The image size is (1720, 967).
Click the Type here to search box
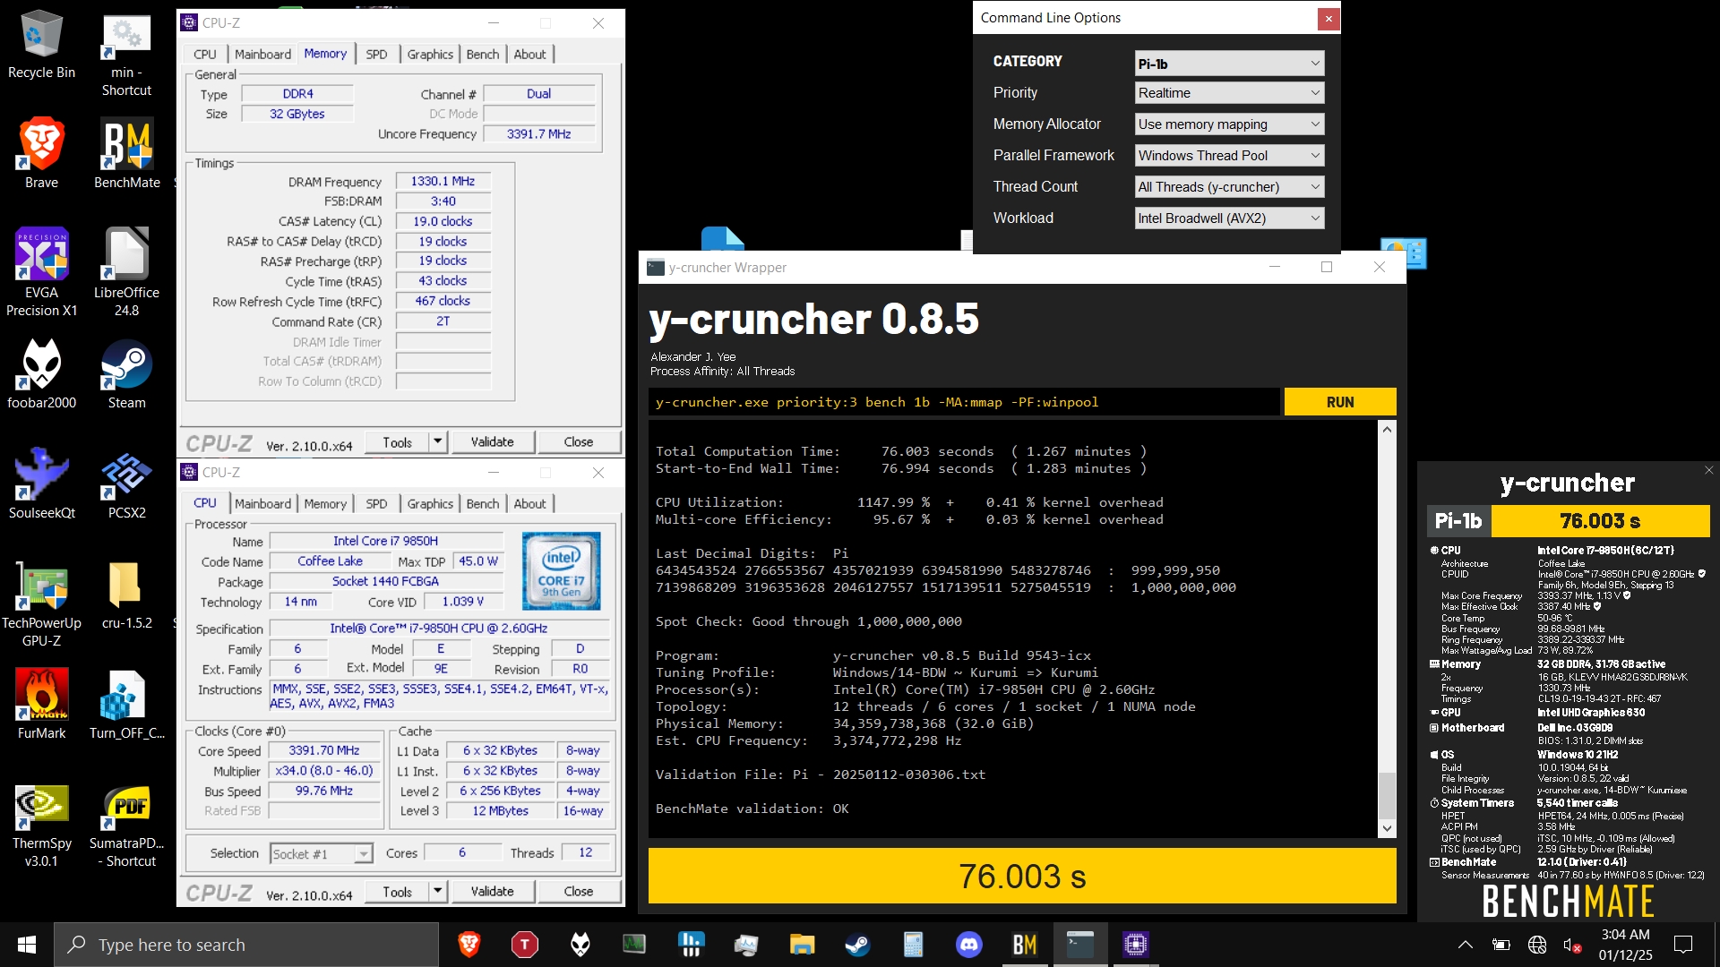[x=246, y=944]
